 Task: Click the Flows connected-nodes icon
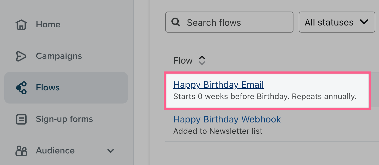[21, 88]
